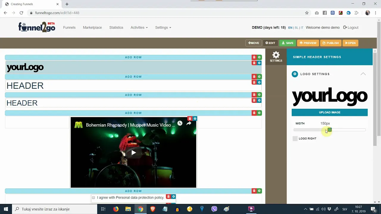
Task: Click the Facebook extension icon in Chrome
Action: tap(325, 13)
